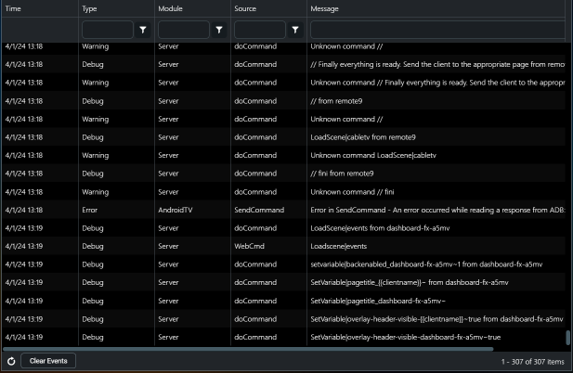Select 'LoadScene|cabletv from remote9' message
The width and height of the screenshot is (573, 373).
[363, 137]
